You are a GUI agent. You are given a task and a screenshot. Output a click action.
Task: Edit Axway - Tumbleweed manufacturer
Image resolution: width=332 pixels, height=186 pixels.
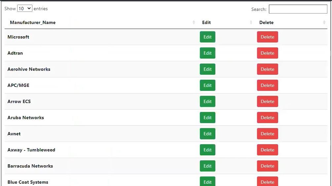click(x=207, y=150)
